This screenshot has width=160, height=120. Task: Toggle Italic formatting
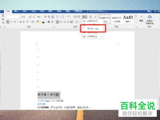tap(11, 22)
